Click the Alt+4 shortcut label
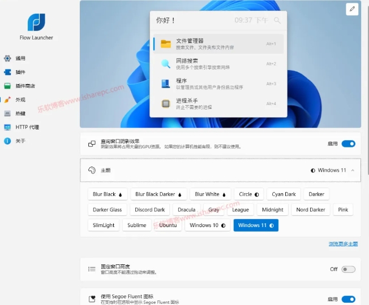Screen dimensions: 369x305 tap(271, 104)
